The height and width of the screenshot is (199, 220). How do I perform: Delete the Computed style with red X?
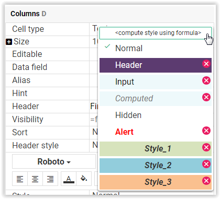(x=206, y=97)
